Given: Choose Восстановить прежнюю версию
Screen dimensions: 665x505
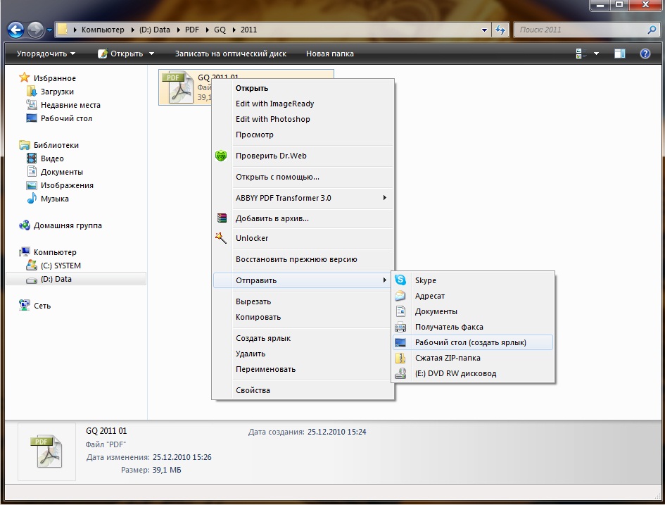Looking at the screenshot, I should 303,259.
